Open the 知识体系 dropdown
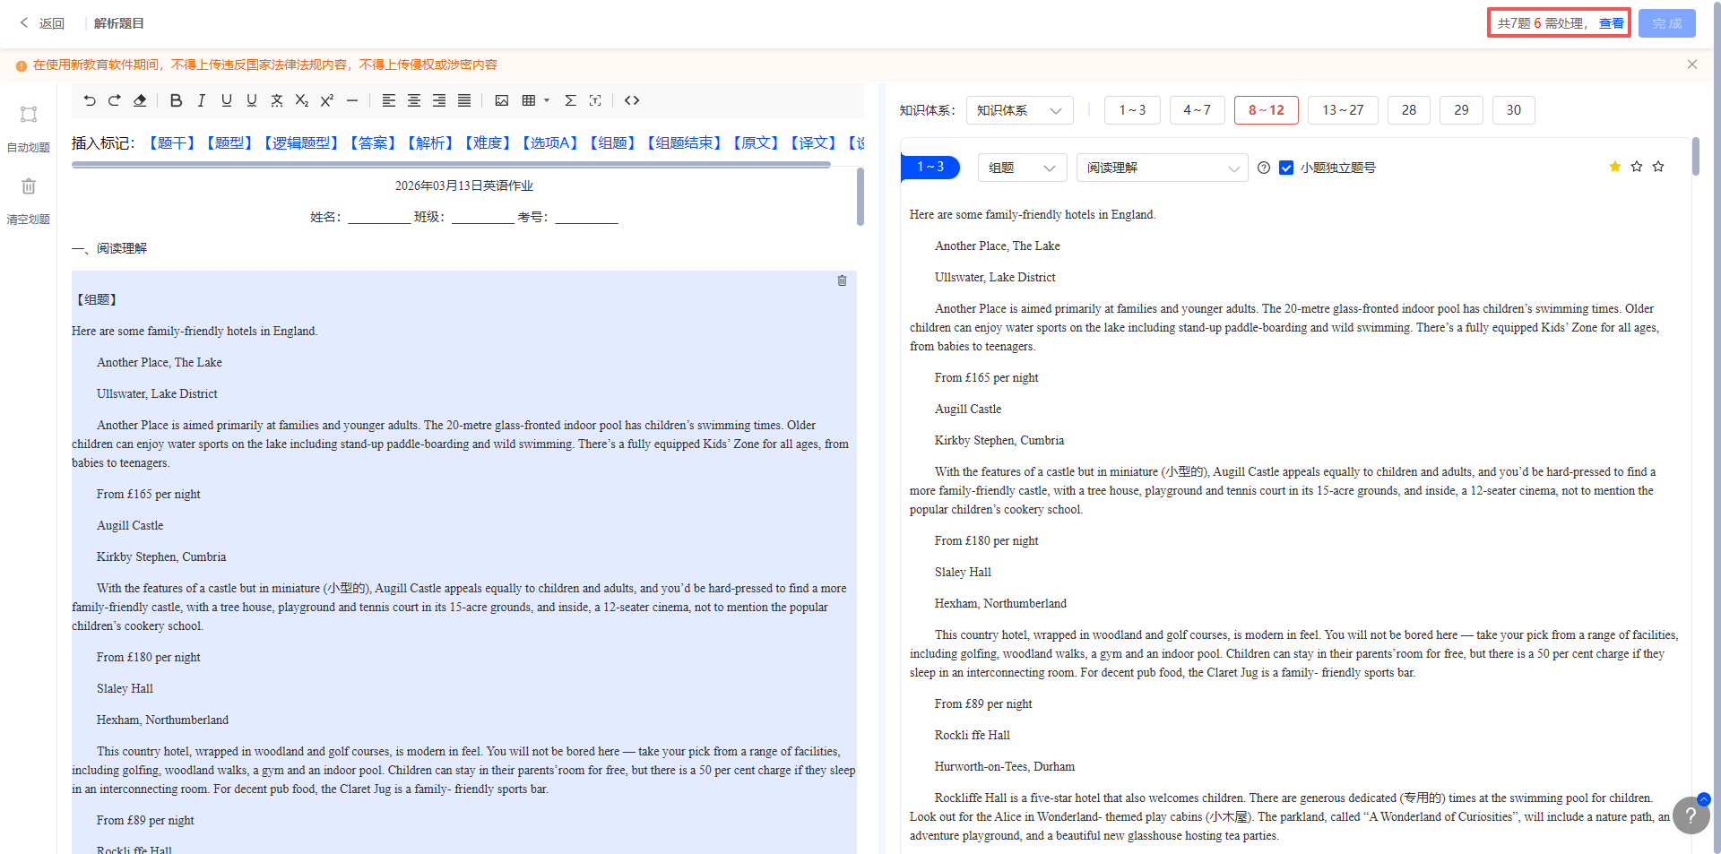 tap(1019, 110)
